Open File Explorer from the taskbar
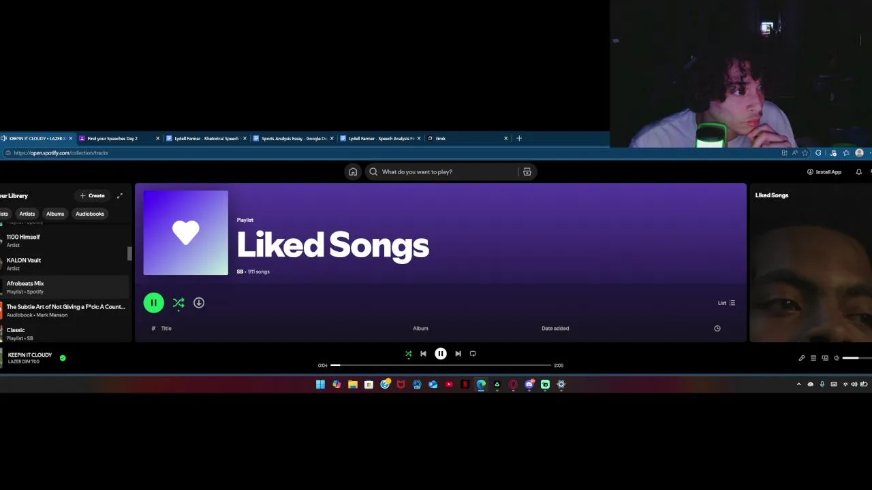This screenshot has height=490, width=872. [353, 385]
